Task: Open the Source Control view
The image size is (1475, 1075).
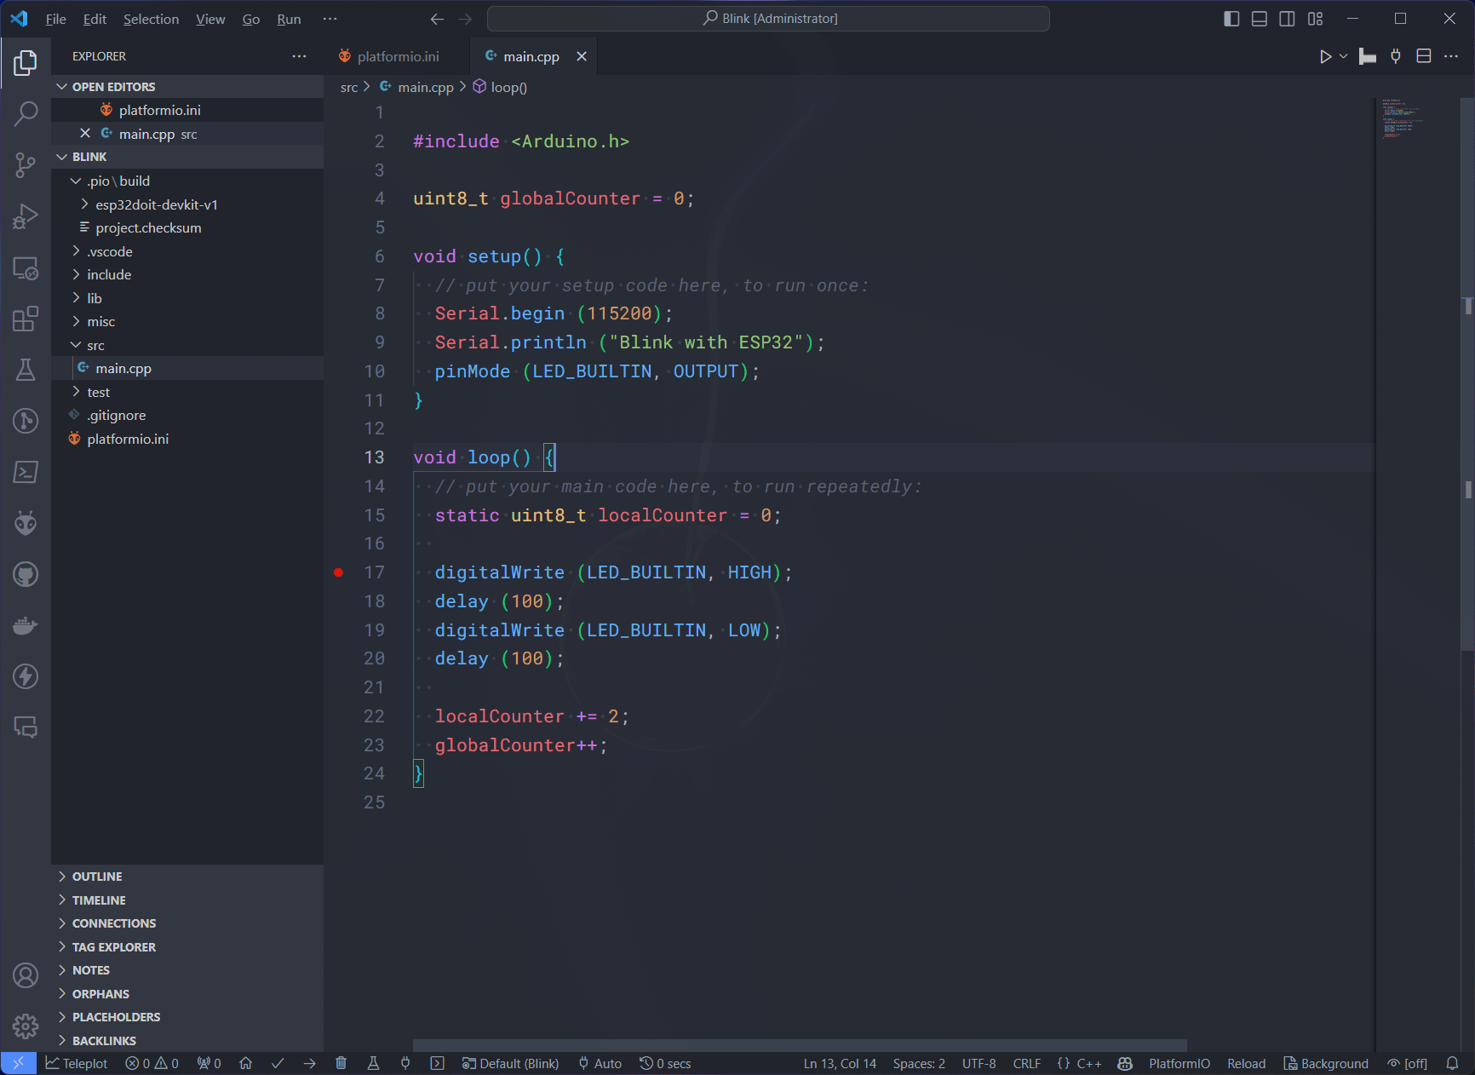Action: (26, 164)
